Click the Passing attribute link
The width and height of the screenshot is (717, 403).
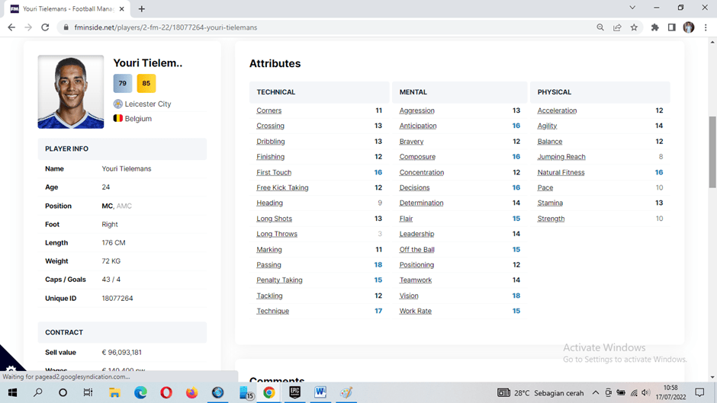[268, 265]
